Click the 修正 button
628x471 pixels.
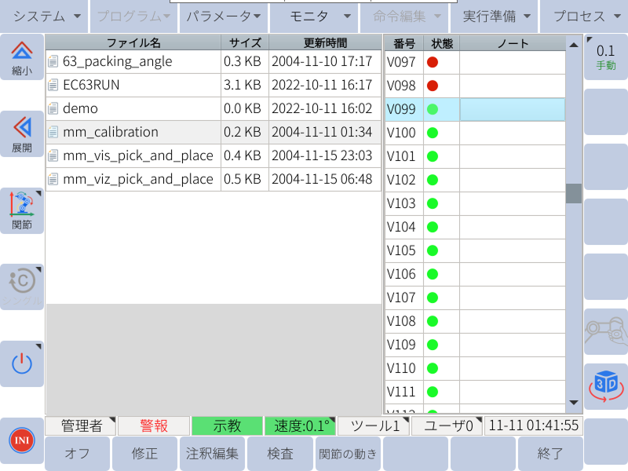(145, 454)
